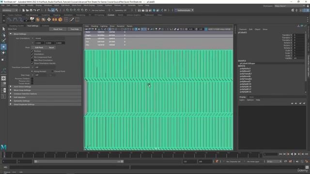Image resolution: width=310 pixels, height=174 pixels.
Task: Click the Maya logo icon in the lower-left
Action: coord(3,147)
